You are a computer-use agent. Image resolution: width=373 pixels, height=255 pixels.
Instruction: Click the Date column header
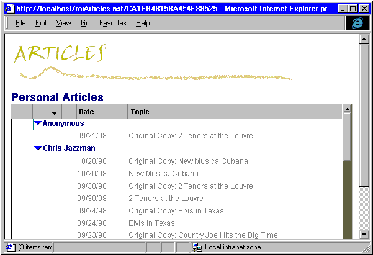pyautogui.click(x=86, y=112)
